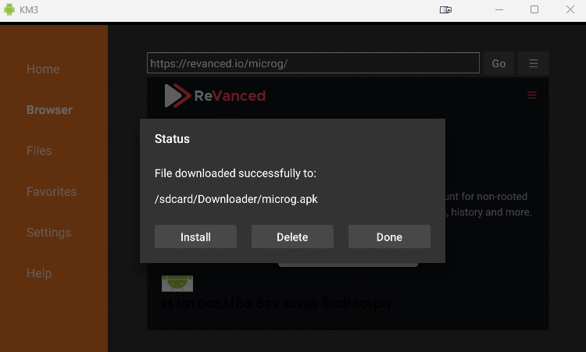Click the Done button in Status dialog
The image size is (586, 352).
[389, 236]
